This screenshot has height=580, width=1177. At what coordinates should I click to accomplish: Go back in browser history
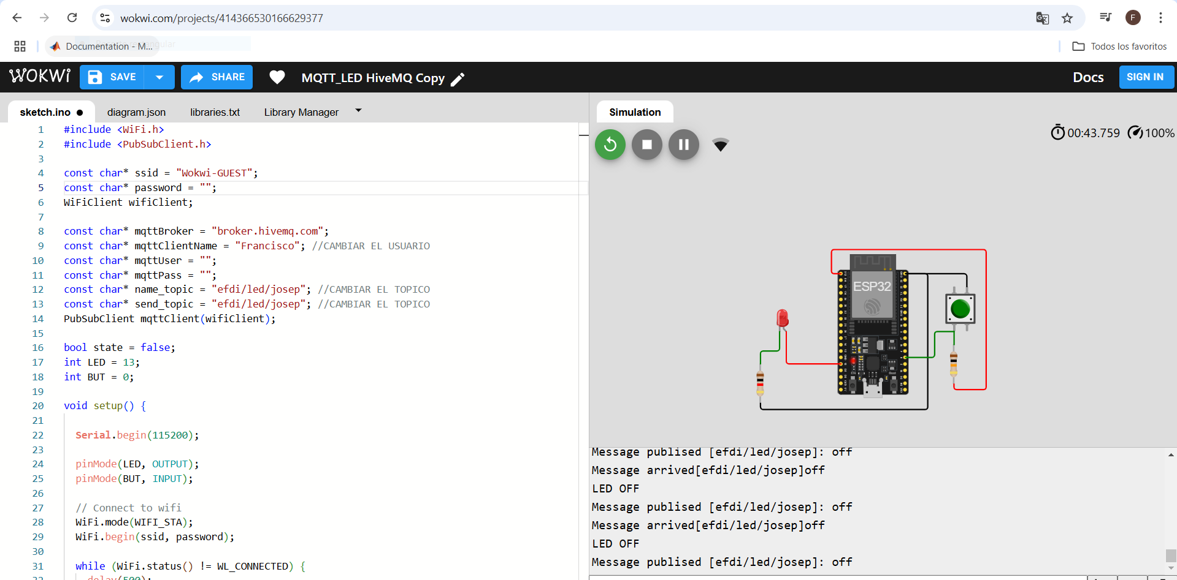(17, 18)
